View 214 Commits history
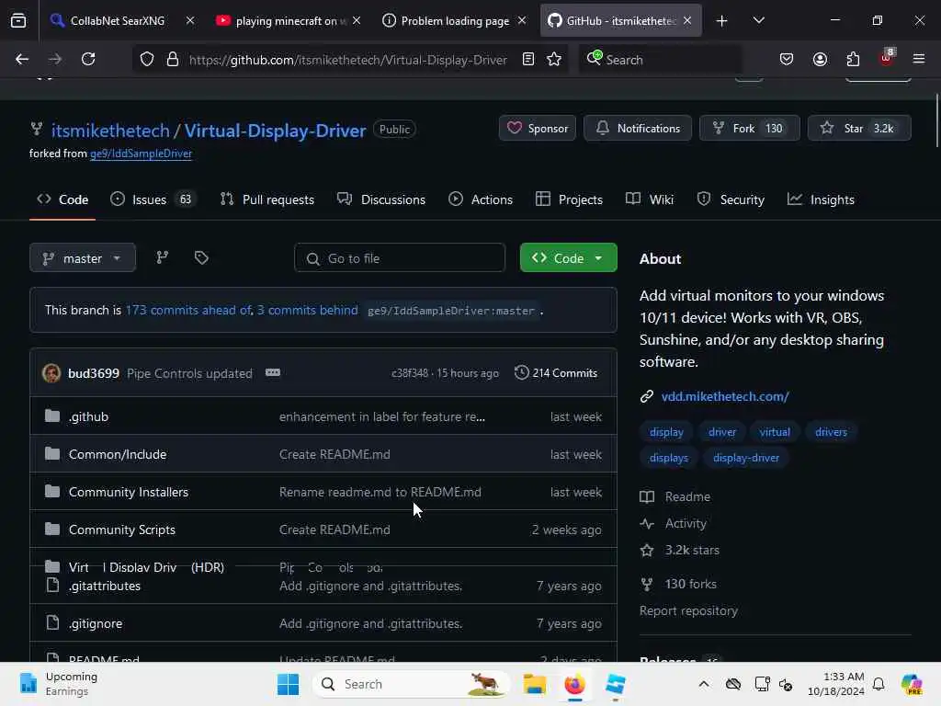941x706 pixels. [556, 373]
